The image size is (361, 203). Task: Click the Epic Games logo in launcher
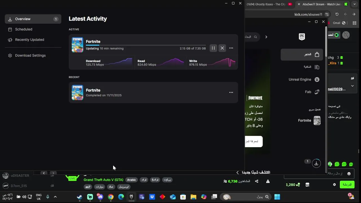[x=302, y=37]
